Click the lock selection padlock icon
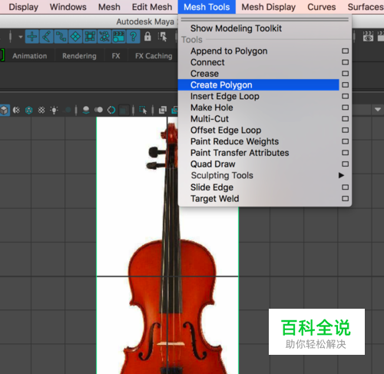 [147, 37]
